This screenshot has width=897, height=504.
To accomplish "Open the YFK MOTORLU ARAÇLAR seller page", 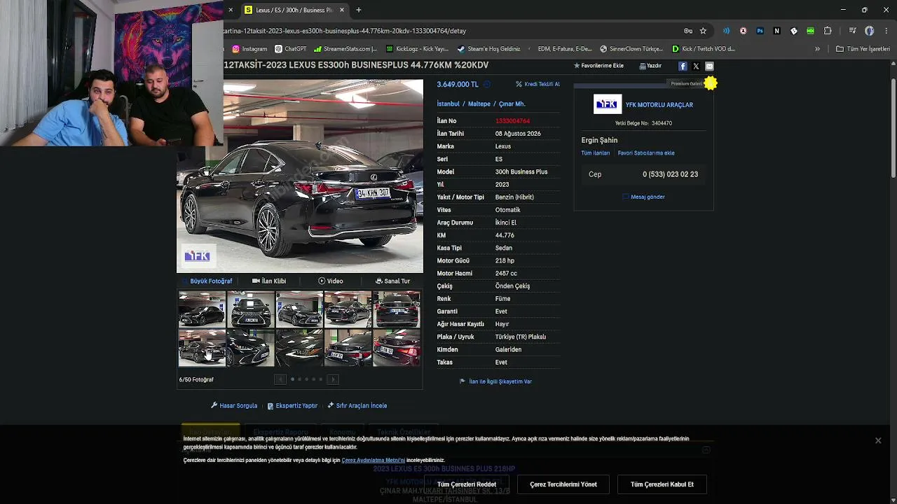I will click(x=659, y=105).
